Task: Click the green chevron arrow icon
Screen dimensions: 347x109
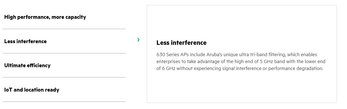Action: tap(138, 40)
